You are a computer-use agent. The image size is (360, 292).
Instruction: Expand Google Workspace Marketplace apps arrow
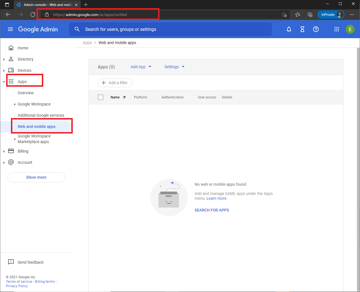(x=15, y=139)
